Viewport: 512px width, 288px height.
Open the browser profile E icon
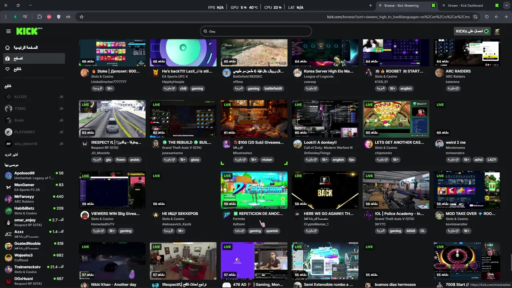point(16,17)
